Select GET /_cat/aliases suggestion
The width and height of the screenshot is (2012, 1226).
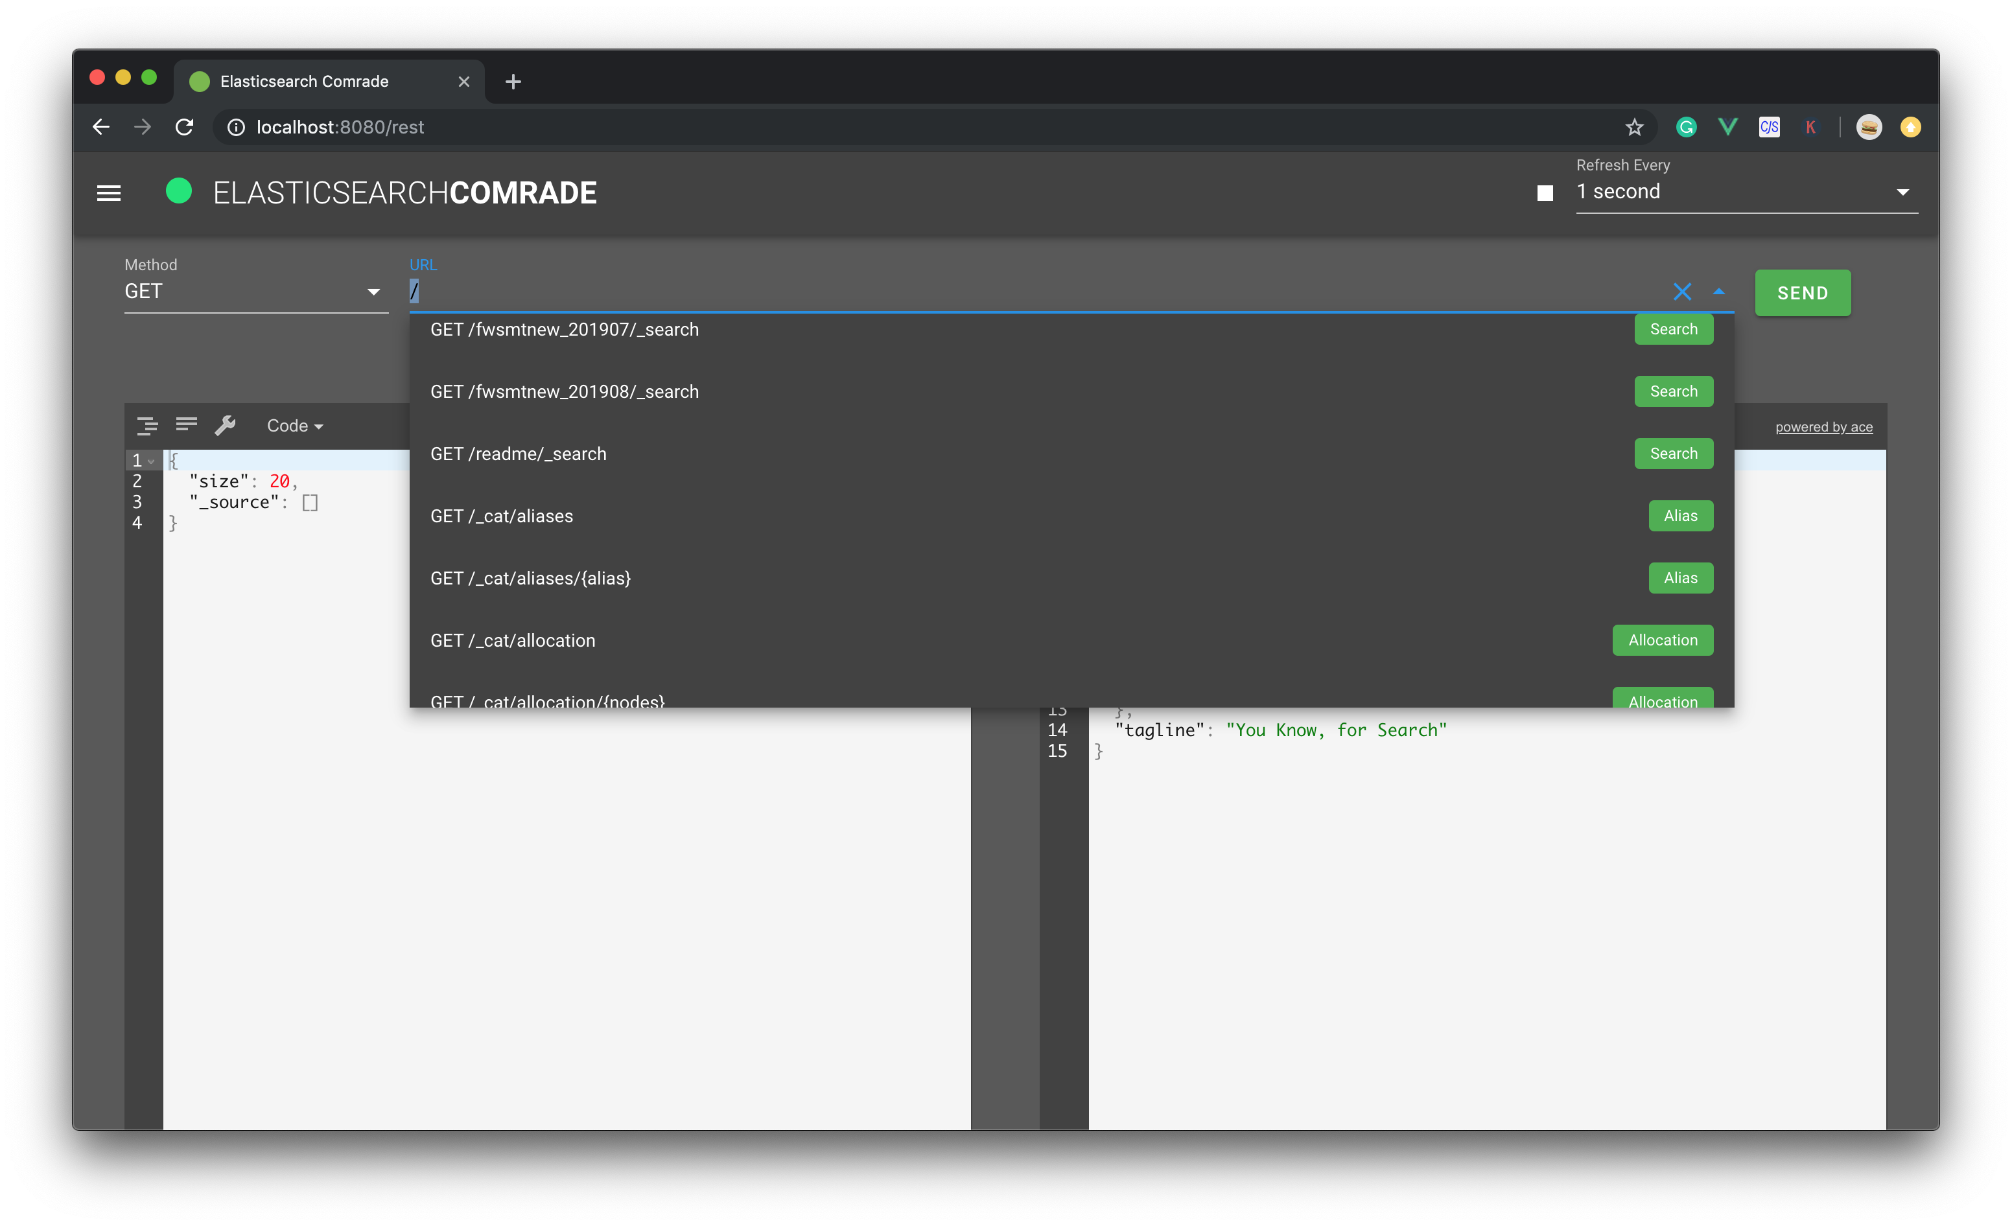(x=501, y=516)
